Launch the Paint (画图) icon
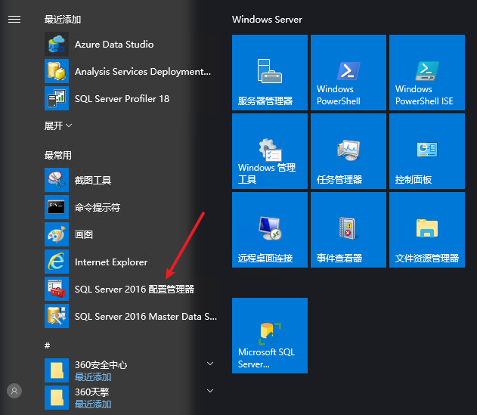477x415 pixels. click(57, 234)
